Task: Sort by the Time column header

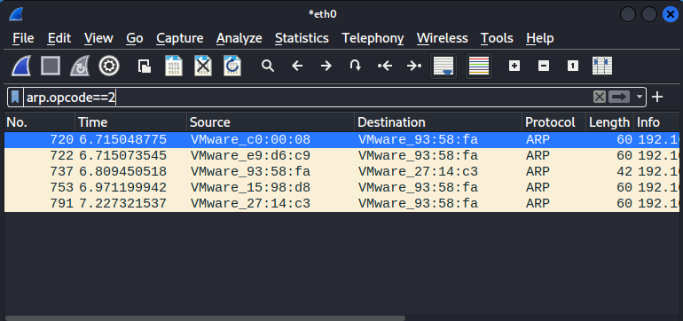Action: coord(131,122)
